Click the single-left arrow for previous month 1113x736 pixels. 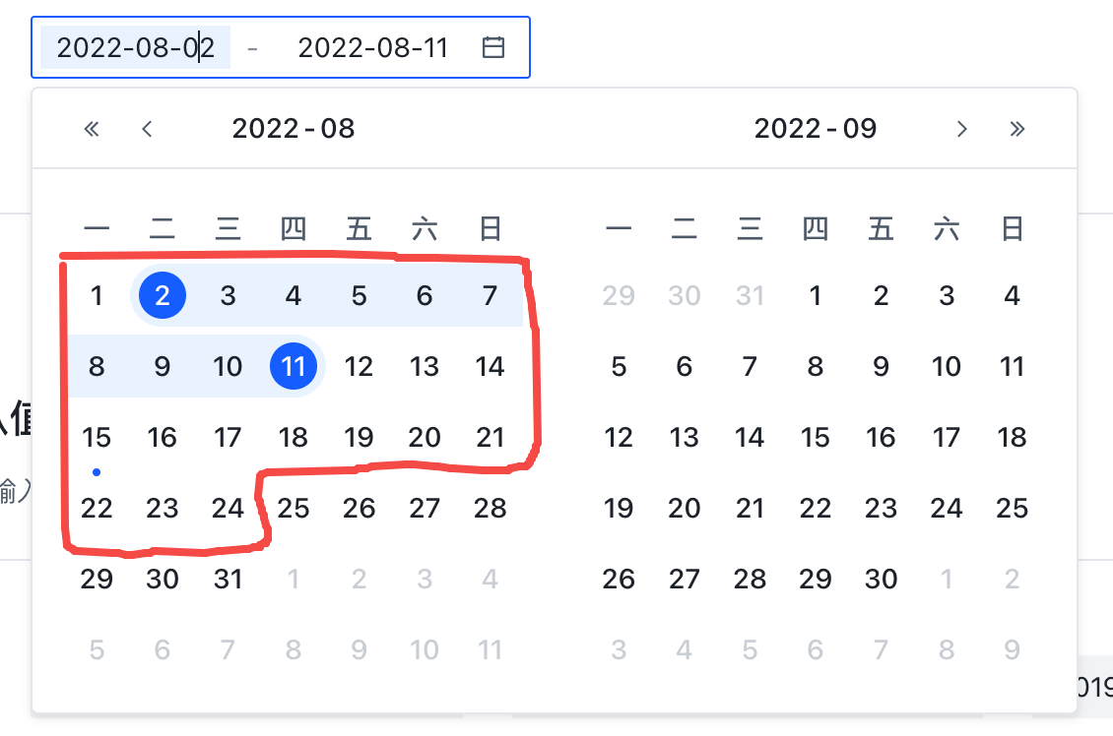pyautogui.click(x=147, y=128)
